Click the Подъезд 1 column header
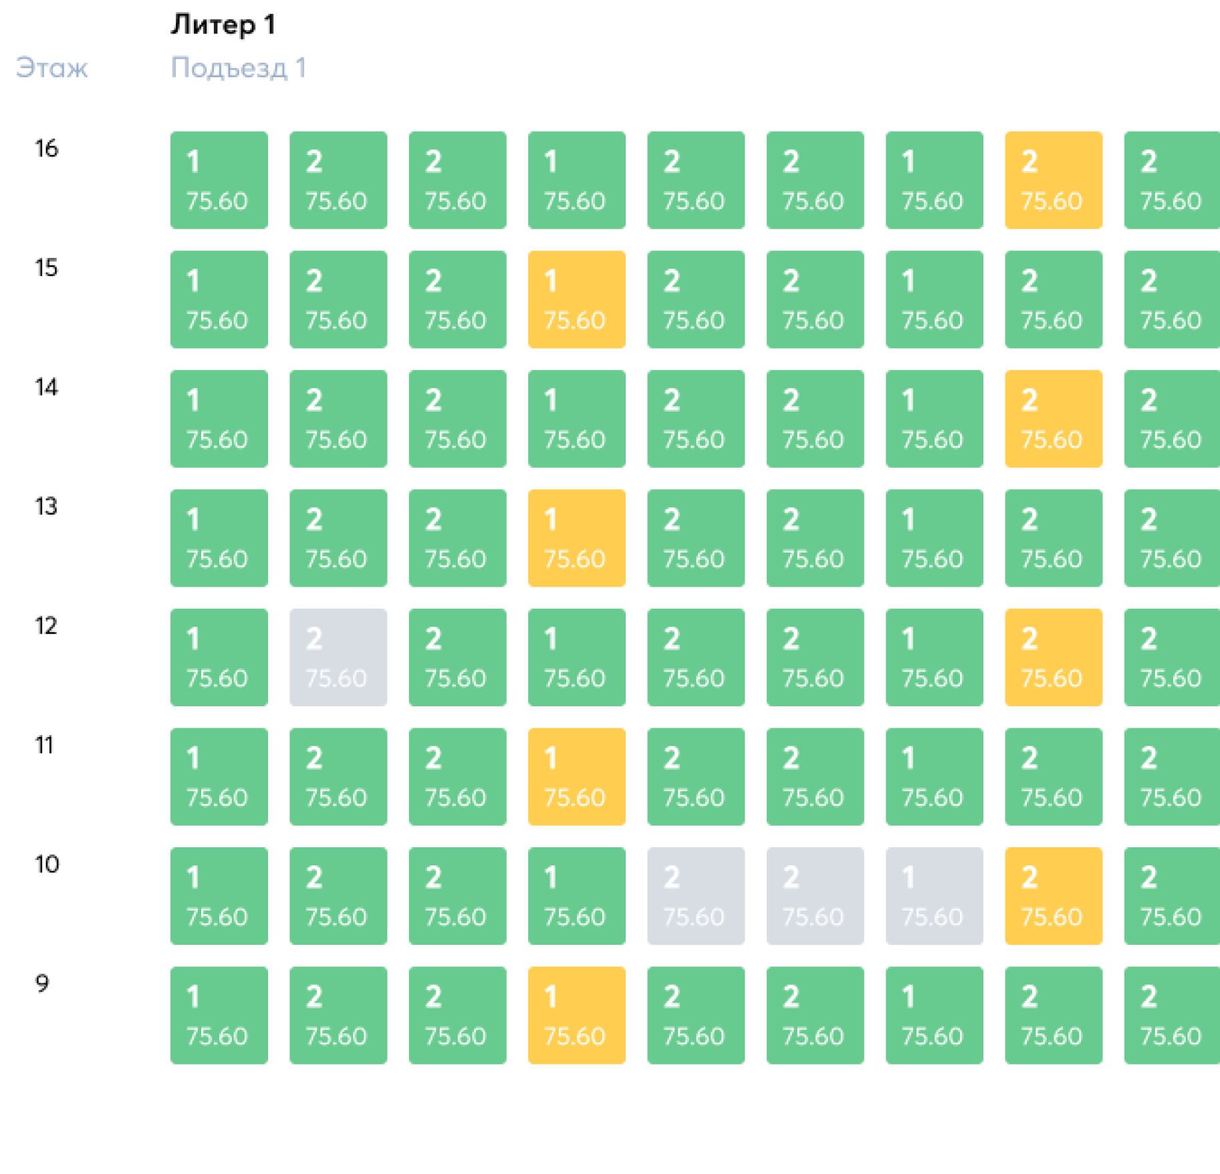 (237, 68)
